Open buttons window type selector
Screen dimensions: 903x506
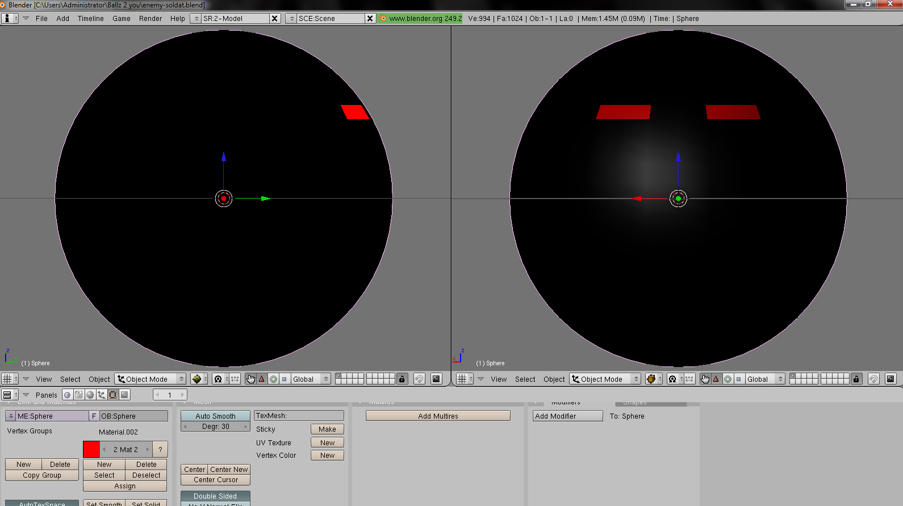10,395
